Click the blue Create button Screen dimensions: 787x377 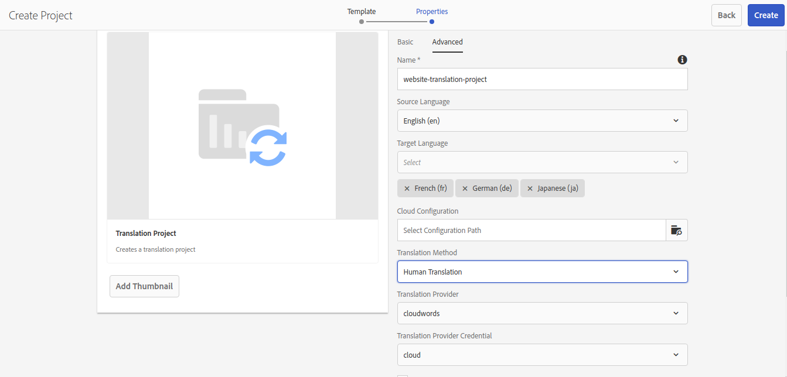click(766, 15)
